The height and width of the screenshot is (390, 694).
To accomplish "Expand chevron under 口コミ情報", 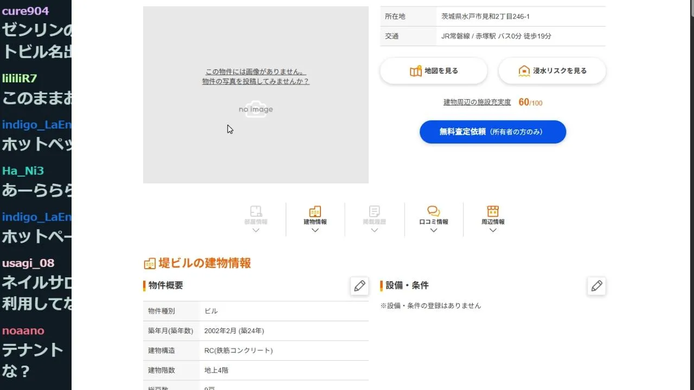I will tap(433, 230).
